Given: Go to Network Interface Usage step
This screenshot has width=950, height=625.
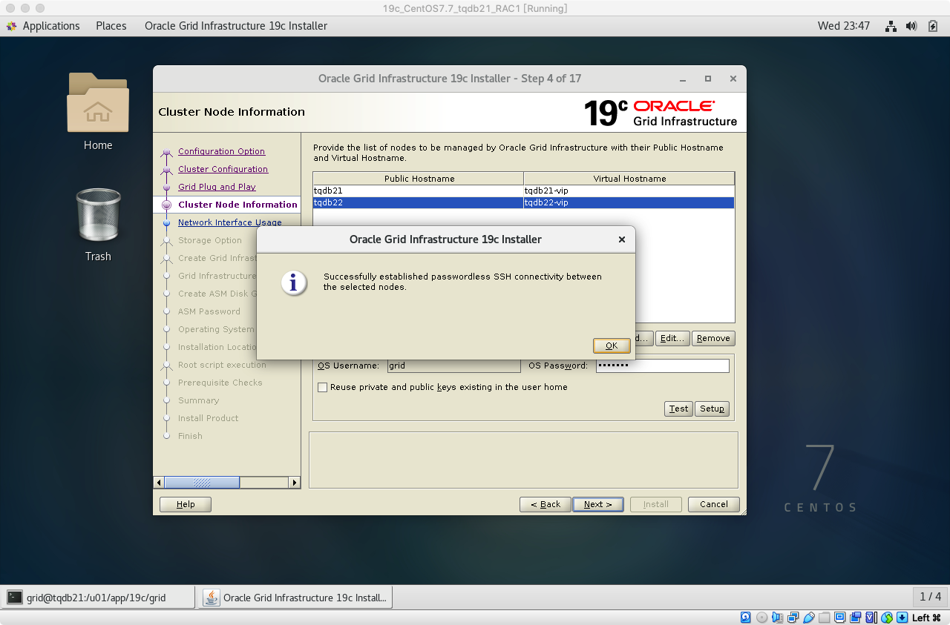Looking at the screenshot, I should tap(230, 222).
